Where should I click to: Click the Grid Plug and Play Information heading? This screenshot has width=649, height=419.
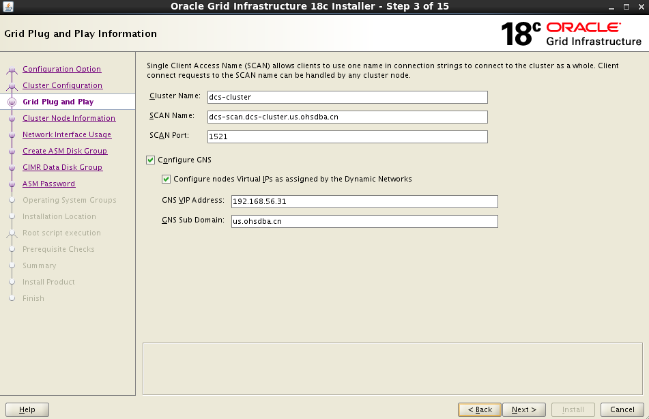click(81, 33)
